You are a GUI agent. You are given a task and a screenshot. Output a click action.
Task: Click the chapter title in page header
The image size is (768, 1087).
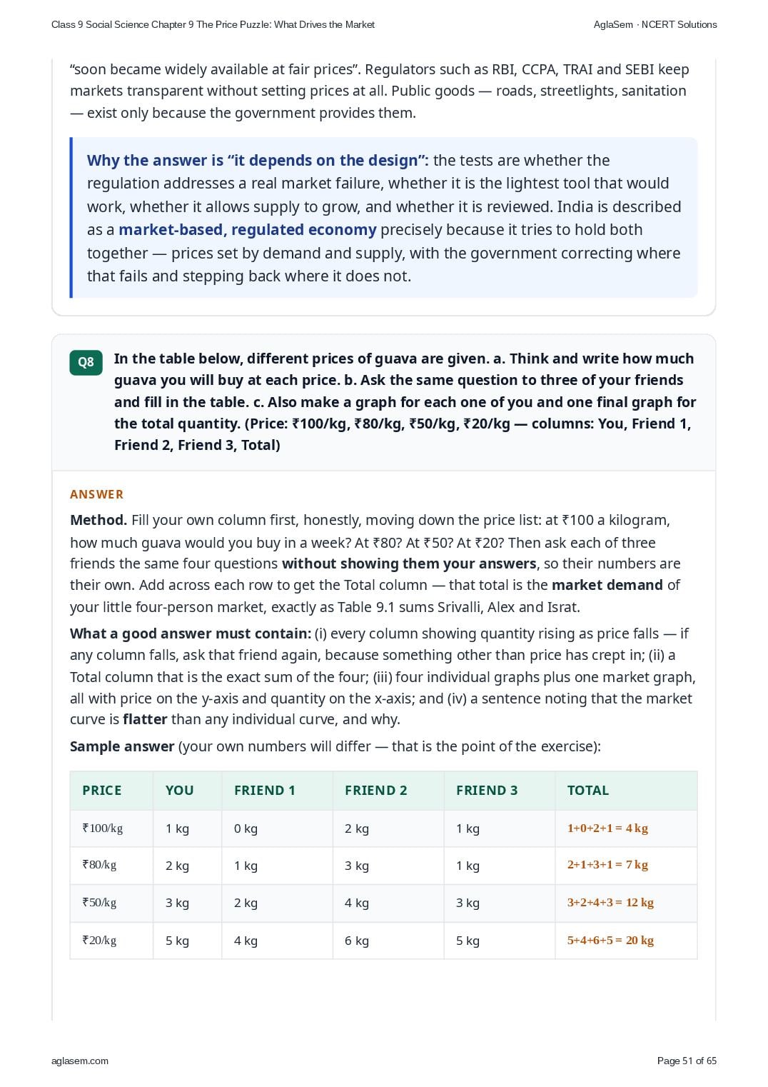click(x=213, y=24)
